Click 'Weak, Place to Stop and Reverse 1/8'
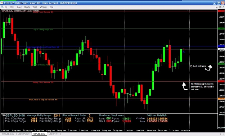This screenshot has height=136, width=225. click(43, 100)
